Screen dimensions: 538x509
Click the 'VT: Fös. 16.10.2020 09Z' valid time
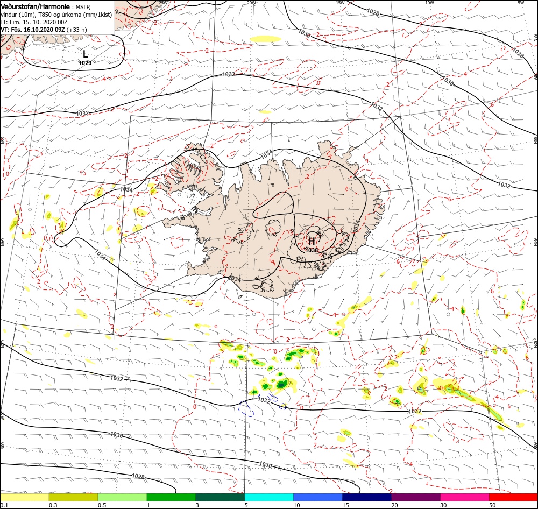coord(33,30)
